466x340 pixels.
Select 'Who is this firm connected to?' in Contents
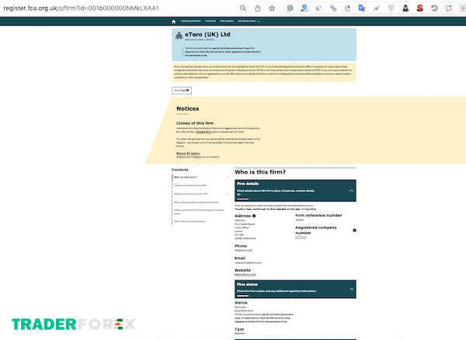click(190, 222)
